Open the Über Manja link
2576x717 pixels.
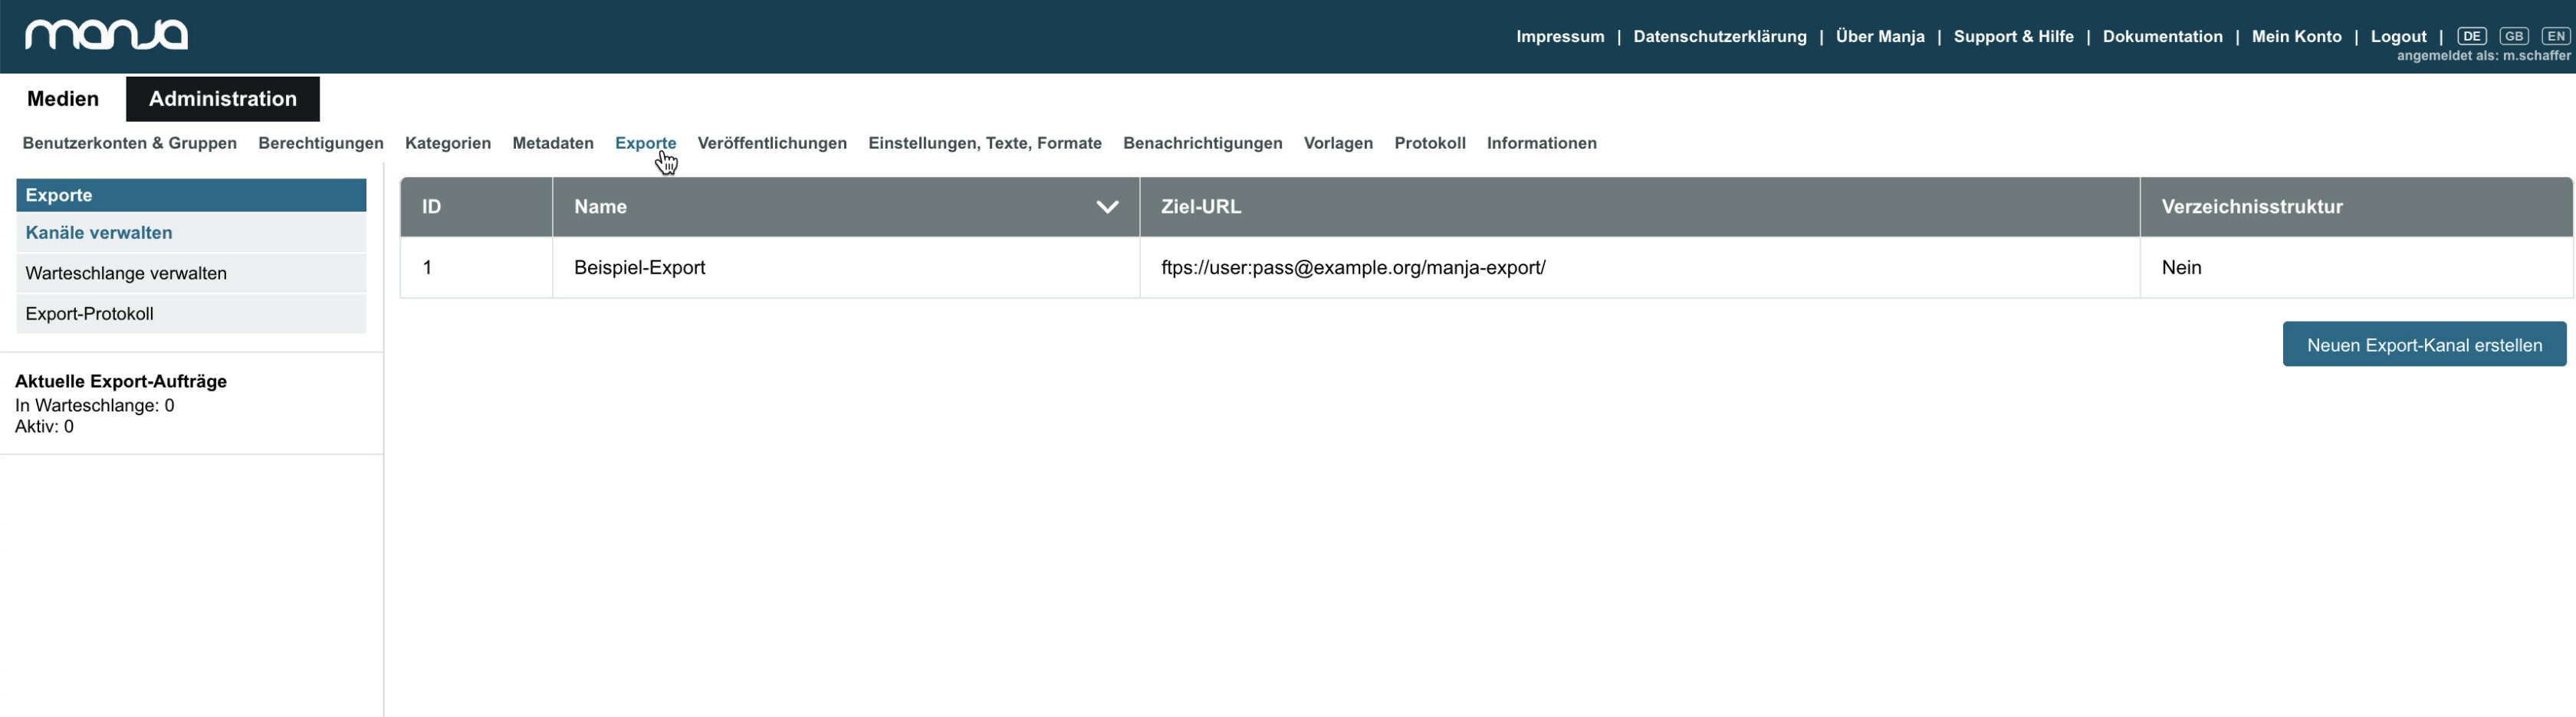[x=1880, y=36]
